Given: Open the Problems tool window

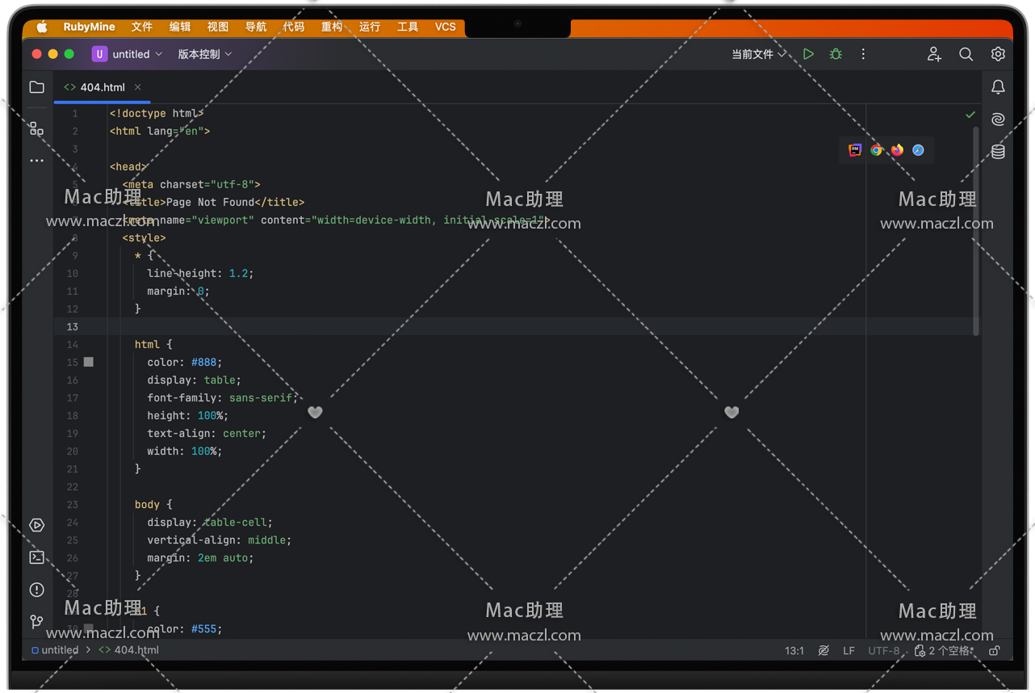Looking at the screenshot, I should pos(37,590).
